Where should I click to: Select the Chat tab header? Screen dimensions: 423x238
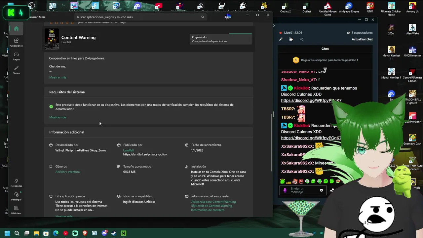coord(325,49)
